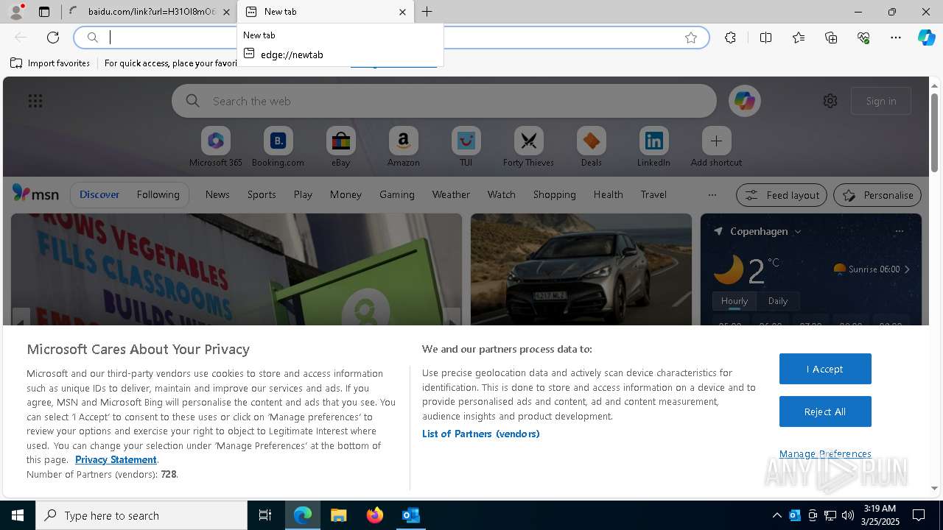Open the Booking.com shortcut
Viewport: 943px width, 530px height.
point(278,147)
